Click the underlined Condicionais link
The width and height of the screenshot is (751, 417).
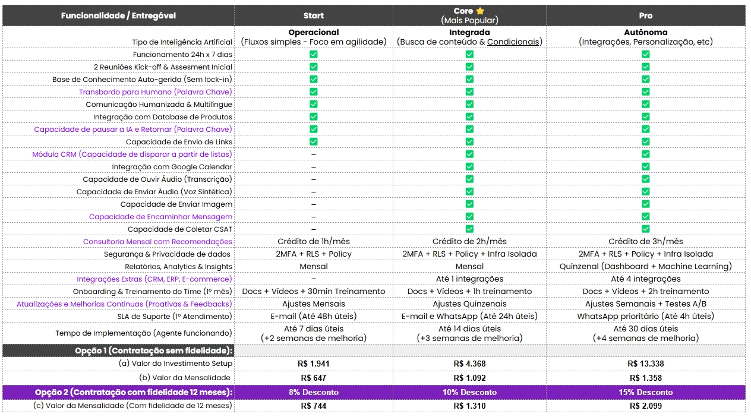click(x=513, y=42)
